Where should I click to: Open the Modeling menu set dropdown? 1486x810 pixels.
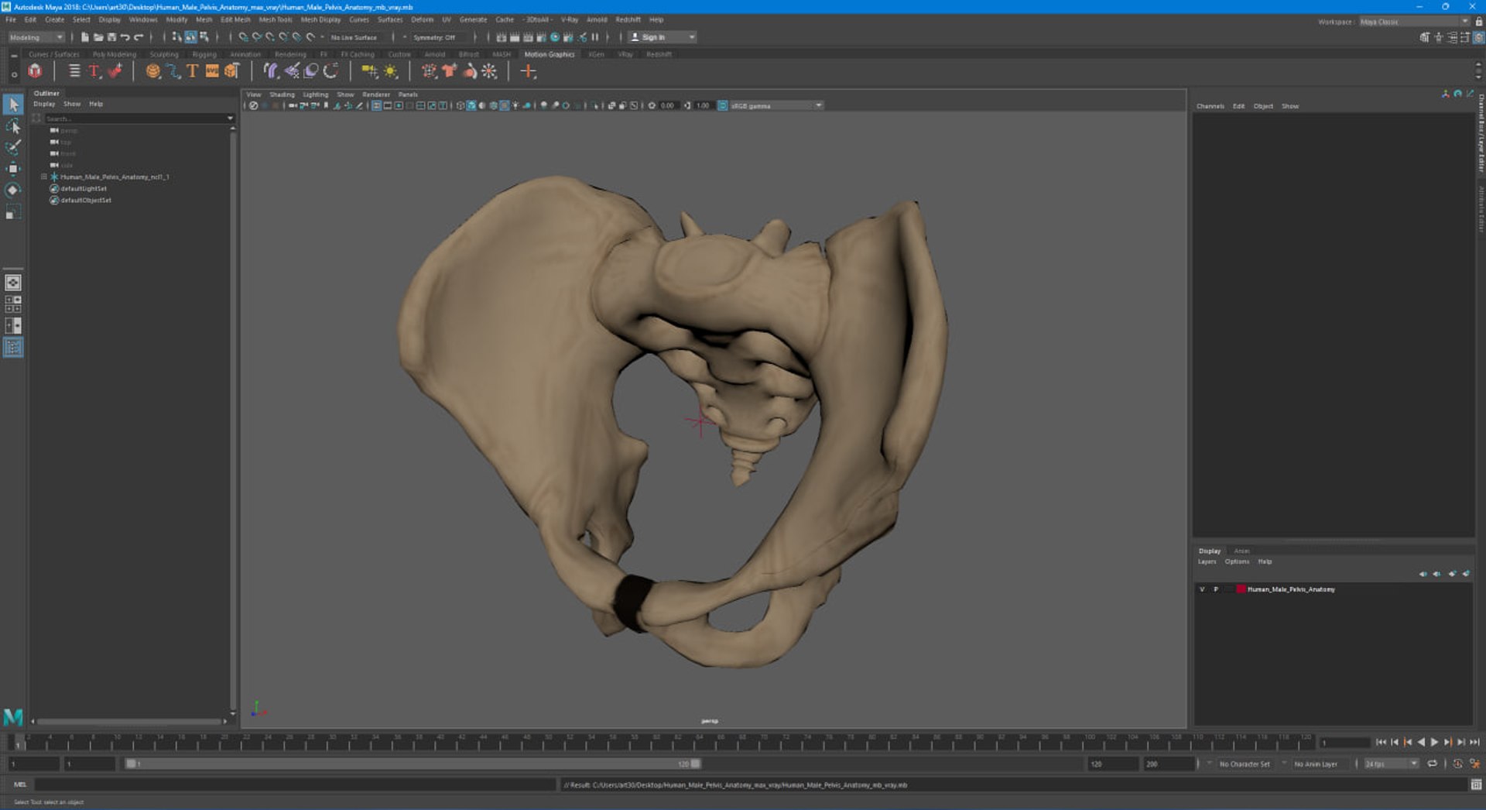[36, 37]
